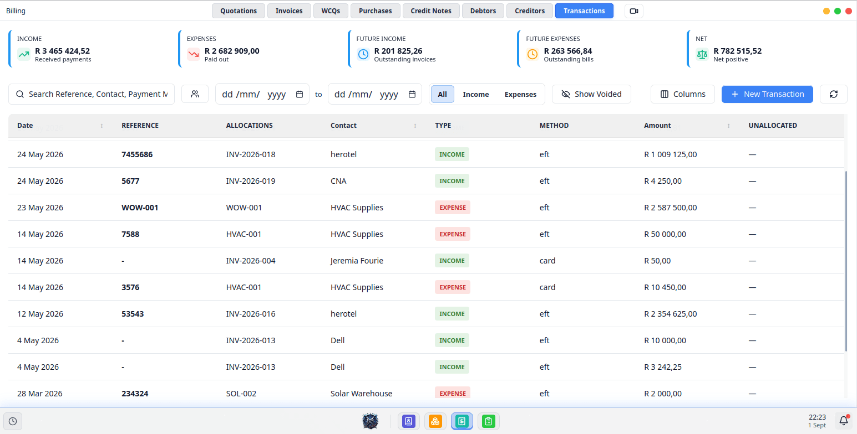Toggle Show Voided transactions
Viewport: 857px width, 434px height.
click(591, 94)
